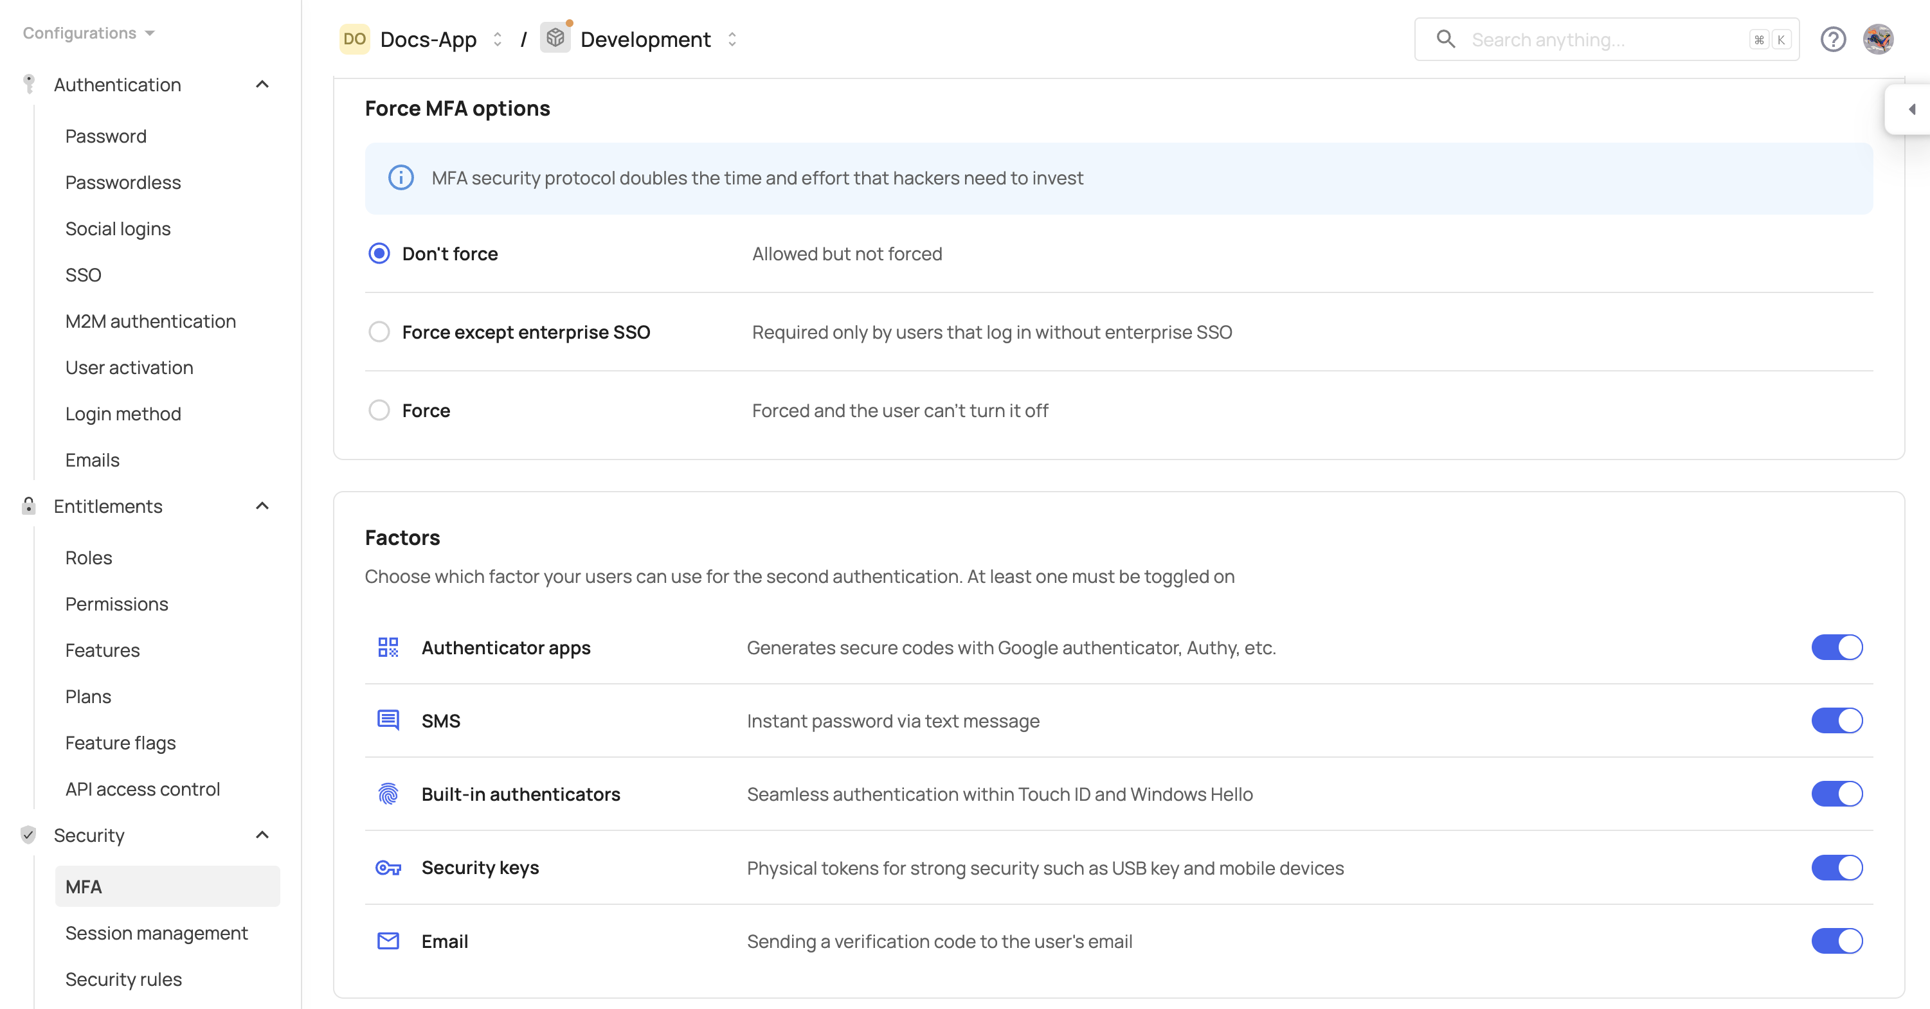This screenshot has width=1930, height=1009.
Task: Click the Search anything field
Action: pyautogui.click(x=1603, y=40)
